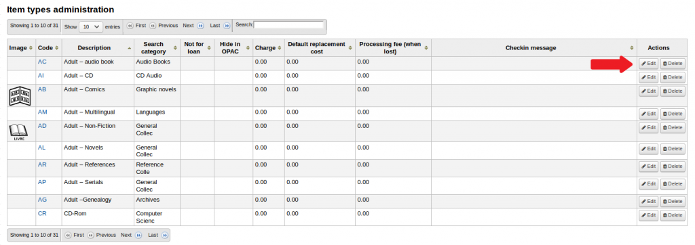This screenshot has width=695, height=245.
Task: Edit the Adult – Serials item type
Action: 648,183
